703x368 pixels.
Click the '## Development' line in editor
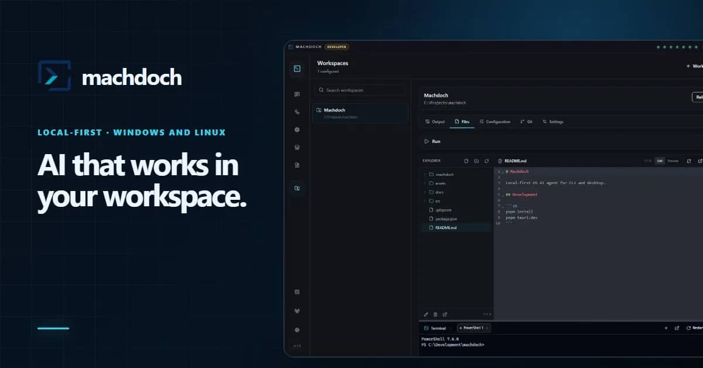(x=521, y=195)
